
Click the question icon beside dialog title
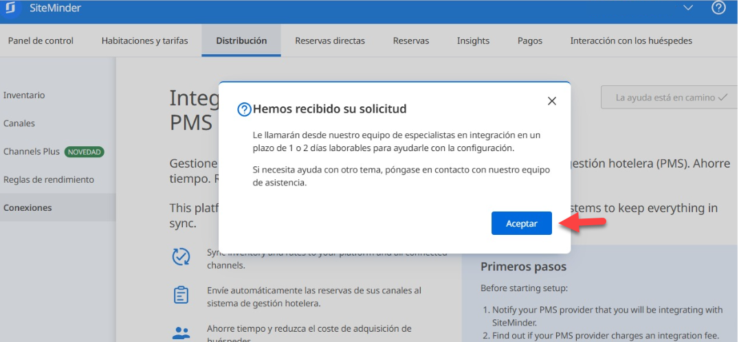243,109
